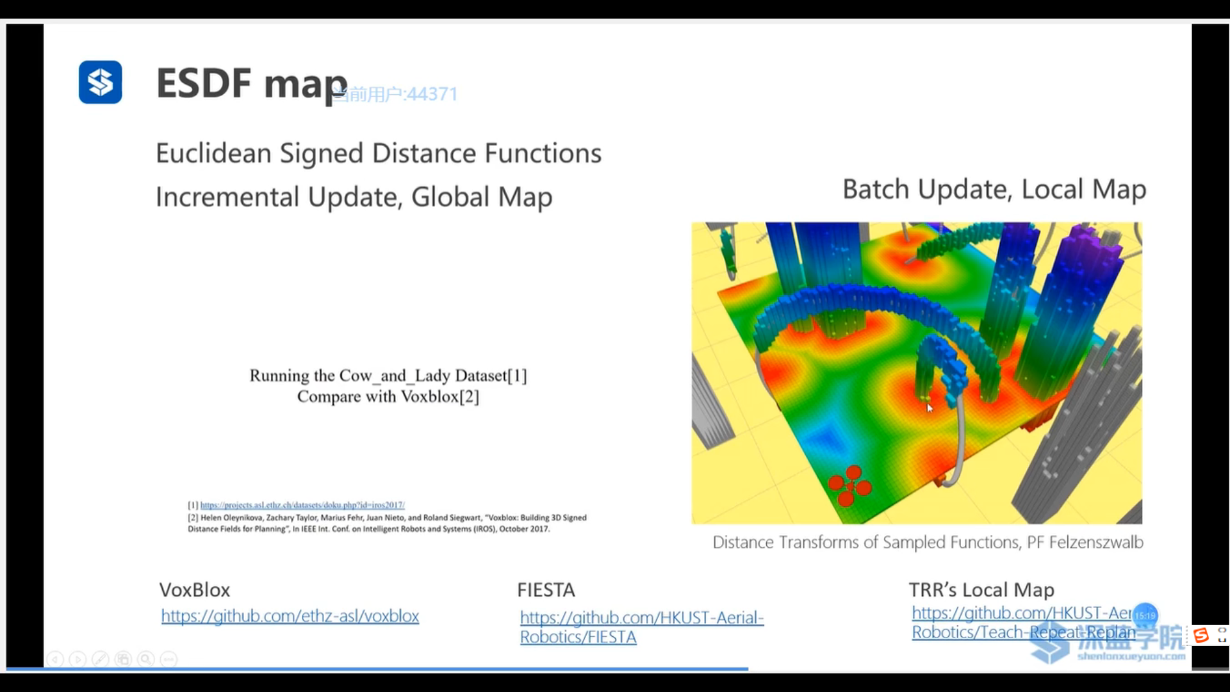The height and width of the screenshot is (692, 1230).
Task: Open more slideshow options ellipsis
Action: click(168, 659)
